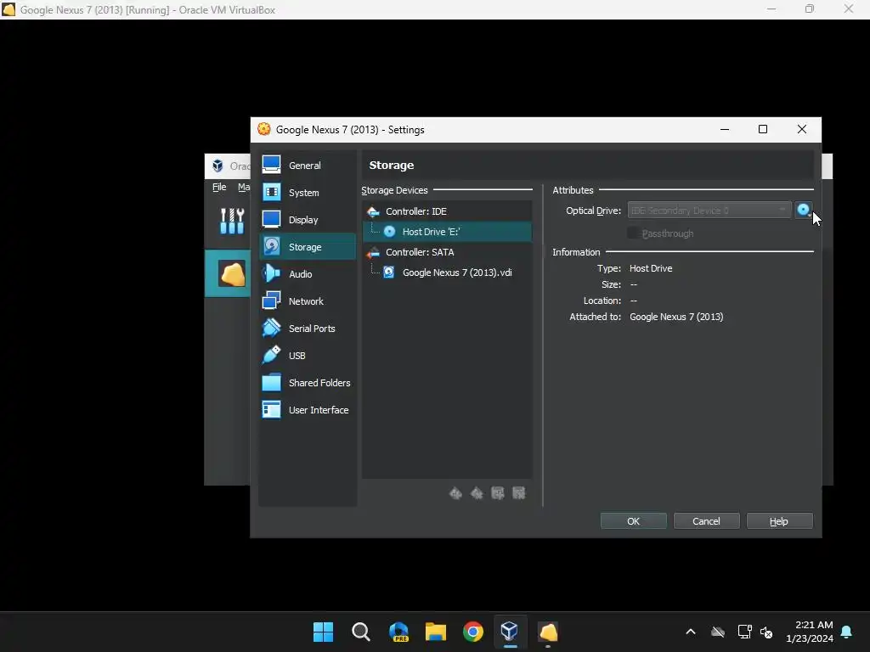Open the VirtualBox taskbar icon

coord(510,632)
